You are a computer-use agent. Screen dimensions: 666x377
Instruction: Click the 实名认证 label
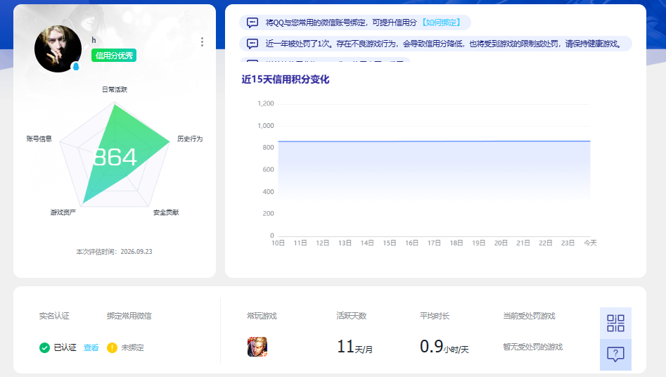54,316
